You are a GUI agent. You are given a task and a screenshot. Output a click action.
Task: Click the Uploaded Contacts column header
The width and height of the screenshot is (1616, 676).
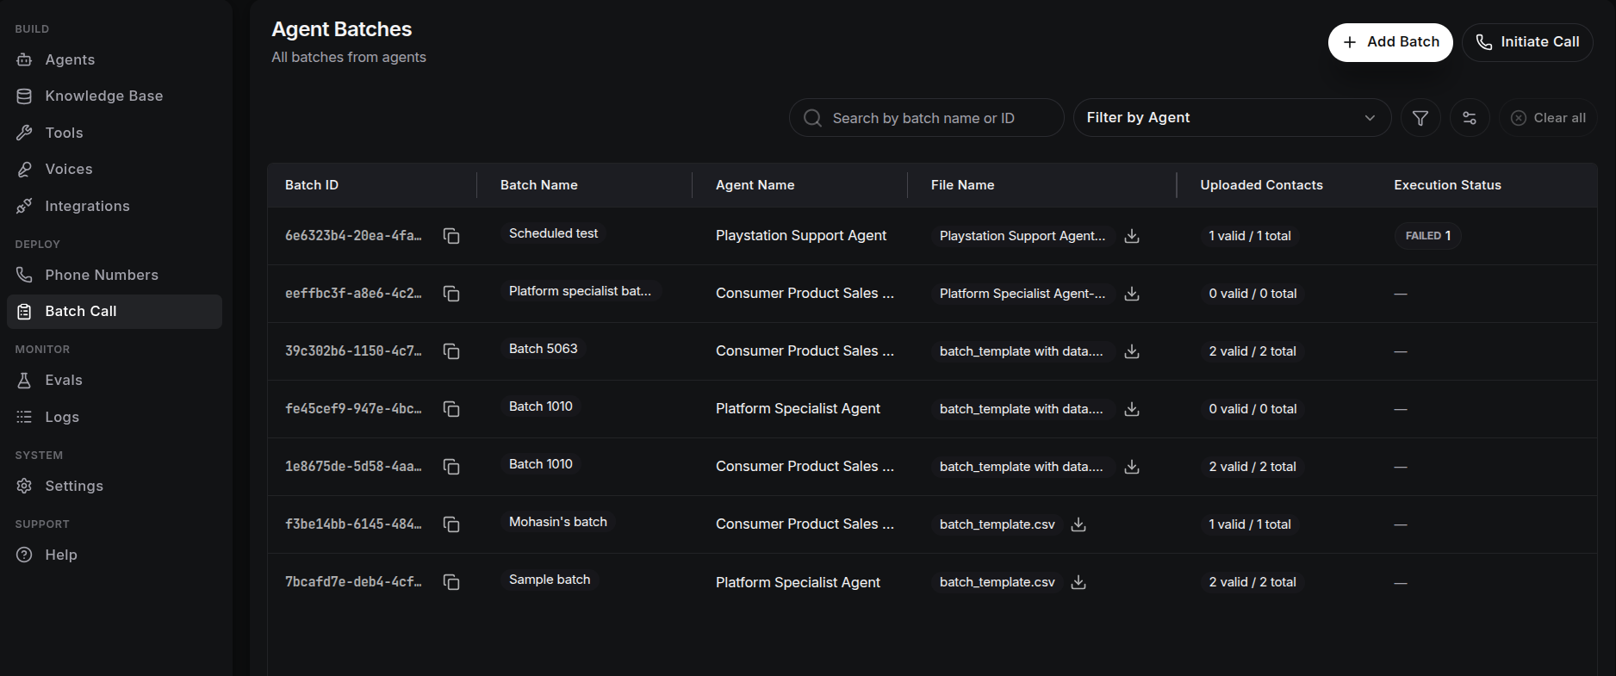1261,185
